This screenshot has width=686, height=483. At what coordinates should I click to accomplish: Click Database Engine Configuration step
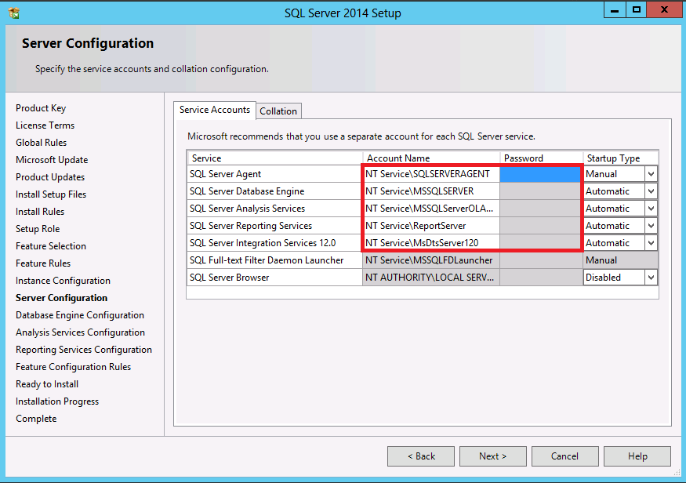point(80,315)
